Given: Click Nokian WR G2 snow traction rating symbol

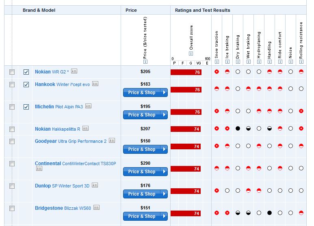Looking at the screenshot, I should pyautogui.click(x=217, y=71).
